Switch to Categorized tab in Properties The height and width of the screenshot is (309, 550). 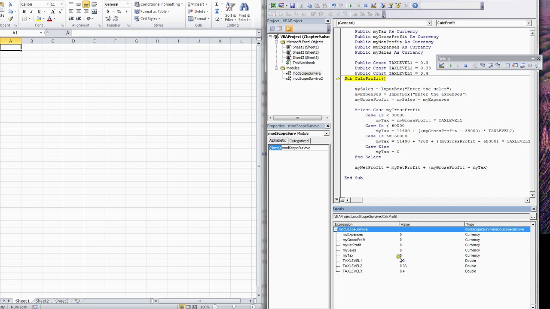(299, 141)
